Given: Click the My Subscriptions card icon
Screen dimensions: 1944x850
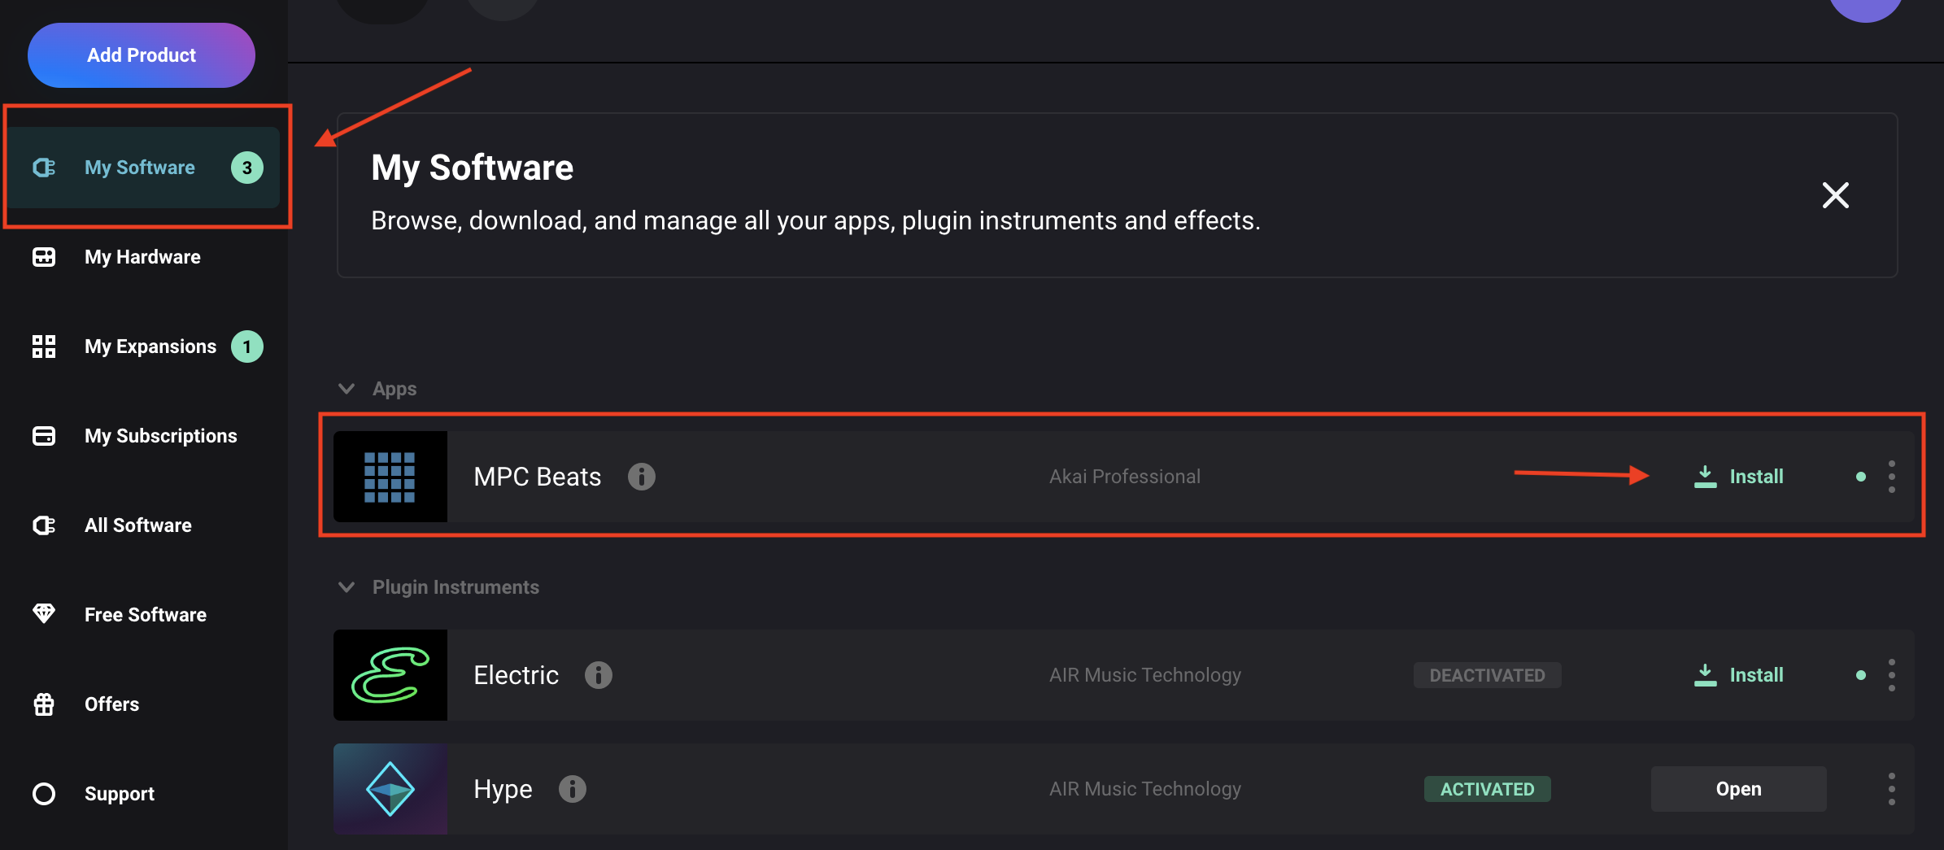Looking at the screenshot, I should (x=44, y=436).
